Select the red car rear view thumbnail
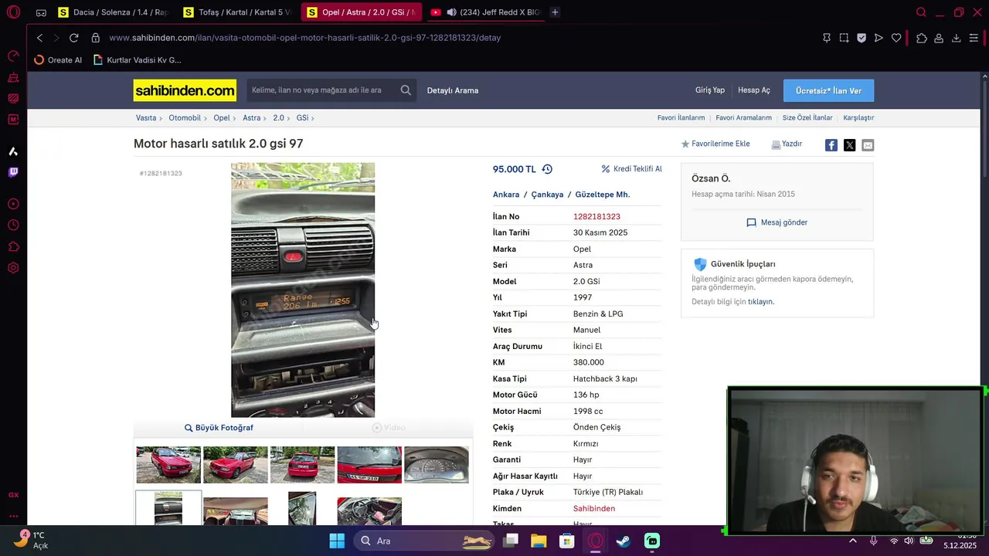 click(x=302, y=465)
